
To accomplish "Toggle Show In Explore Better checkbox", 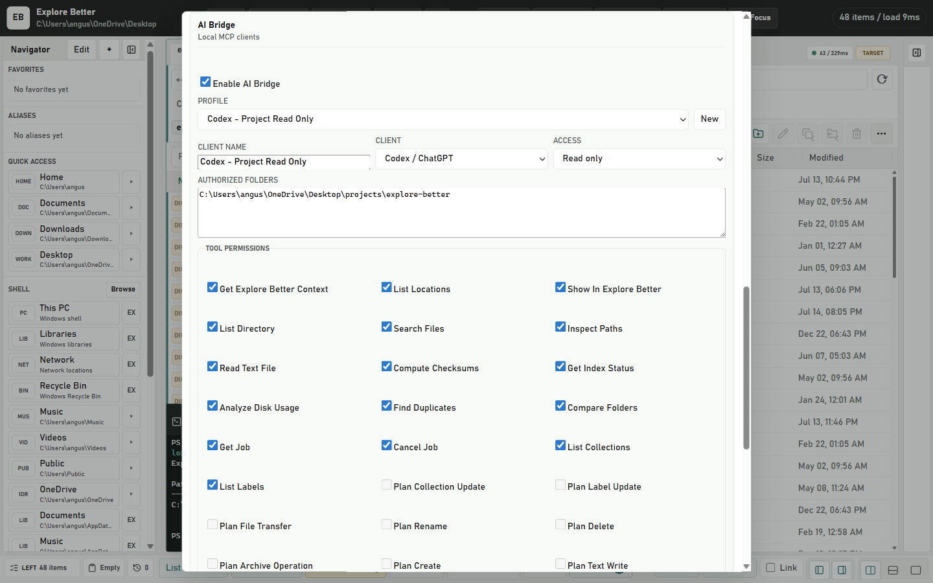I will [x=560, y=287].
